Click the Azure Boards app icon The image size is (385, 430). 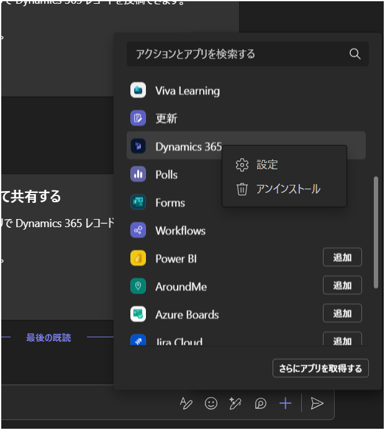pyautogui.click(x=138, y=314)
